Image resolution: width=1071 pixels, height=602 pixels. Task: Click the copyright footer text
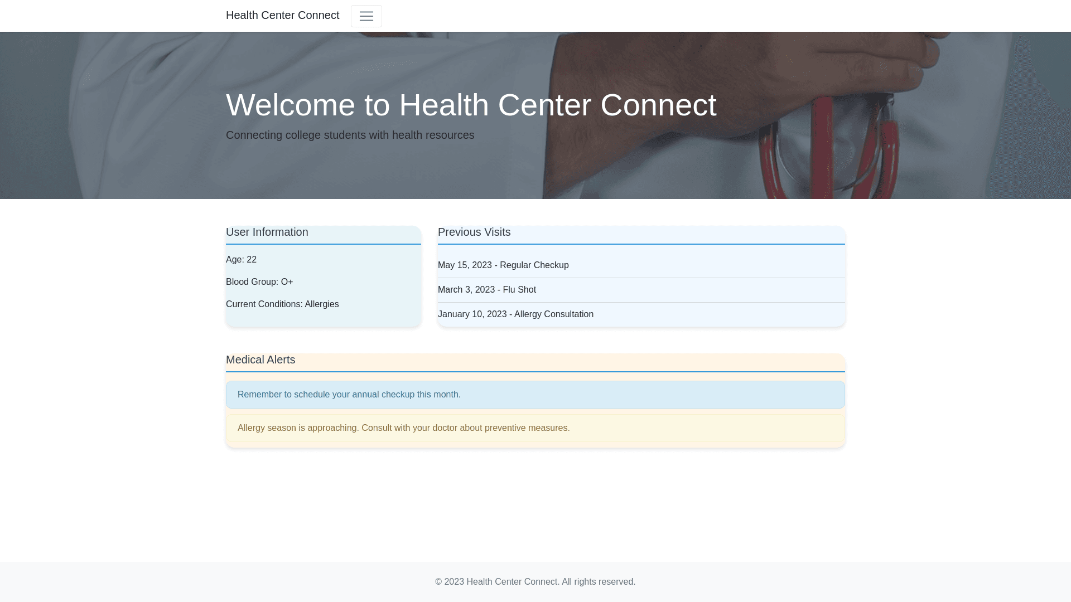point(534,582)
